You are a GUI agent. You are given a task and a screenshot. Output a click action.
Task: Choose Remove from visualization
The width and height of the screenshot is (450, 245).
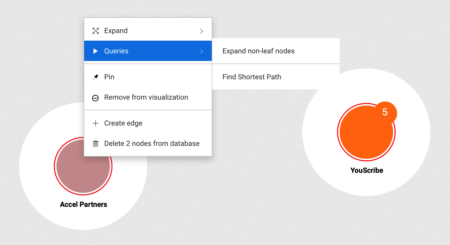(148, 97)
